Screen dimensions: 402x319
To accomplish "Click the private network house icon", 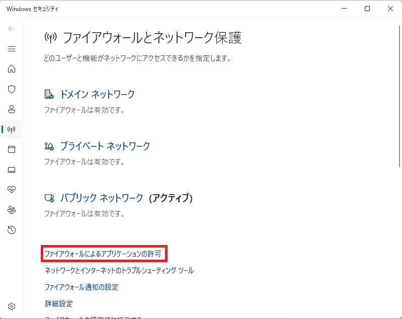I will tap(49, 146).
